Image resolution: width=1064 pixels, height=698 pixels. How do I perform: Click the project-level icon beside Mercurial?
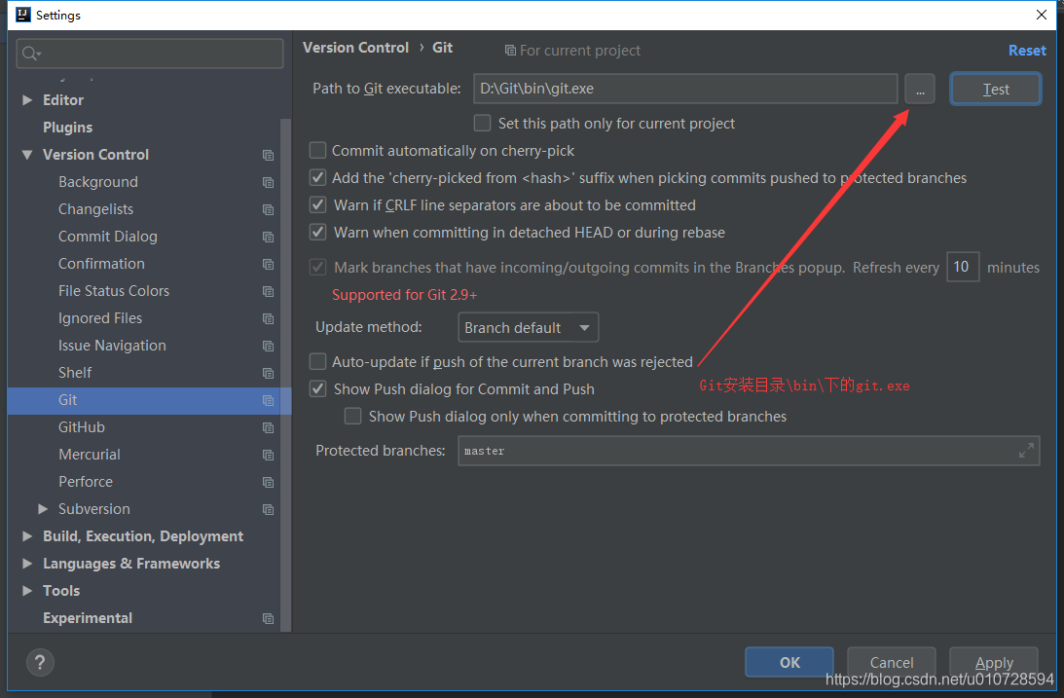(268, 456)
